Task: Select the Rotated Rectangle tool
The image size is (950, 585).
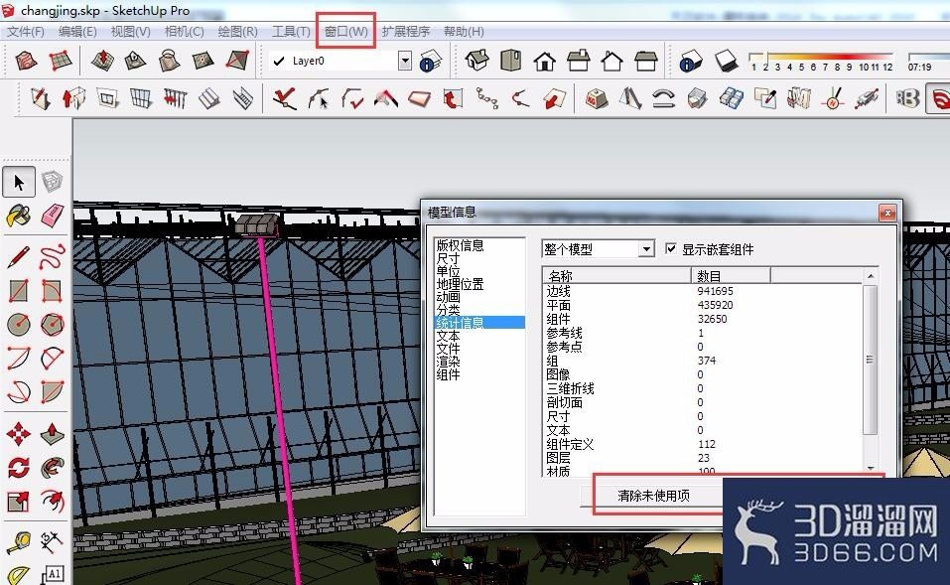Action: (x=52, y=291)
